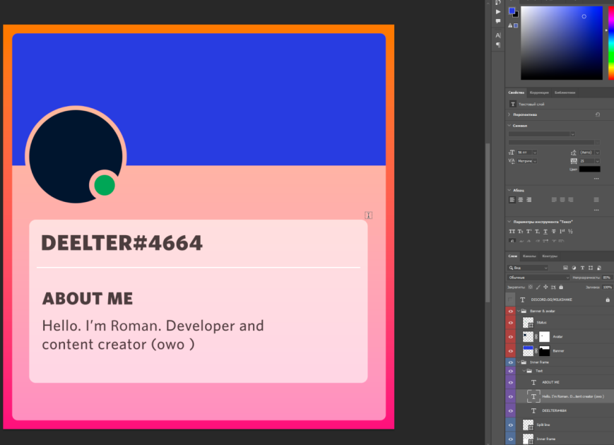Collapse the Text layer group
Image resolution: width=614 pixels, height=445 pixels.
click(x=524, y=371)
